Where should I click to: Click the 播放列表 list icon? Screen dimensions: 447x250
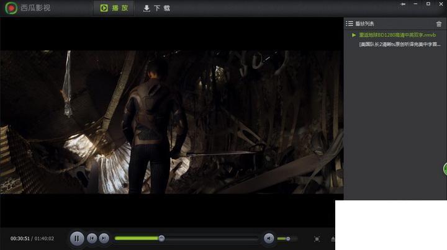[x=350, y=24]
